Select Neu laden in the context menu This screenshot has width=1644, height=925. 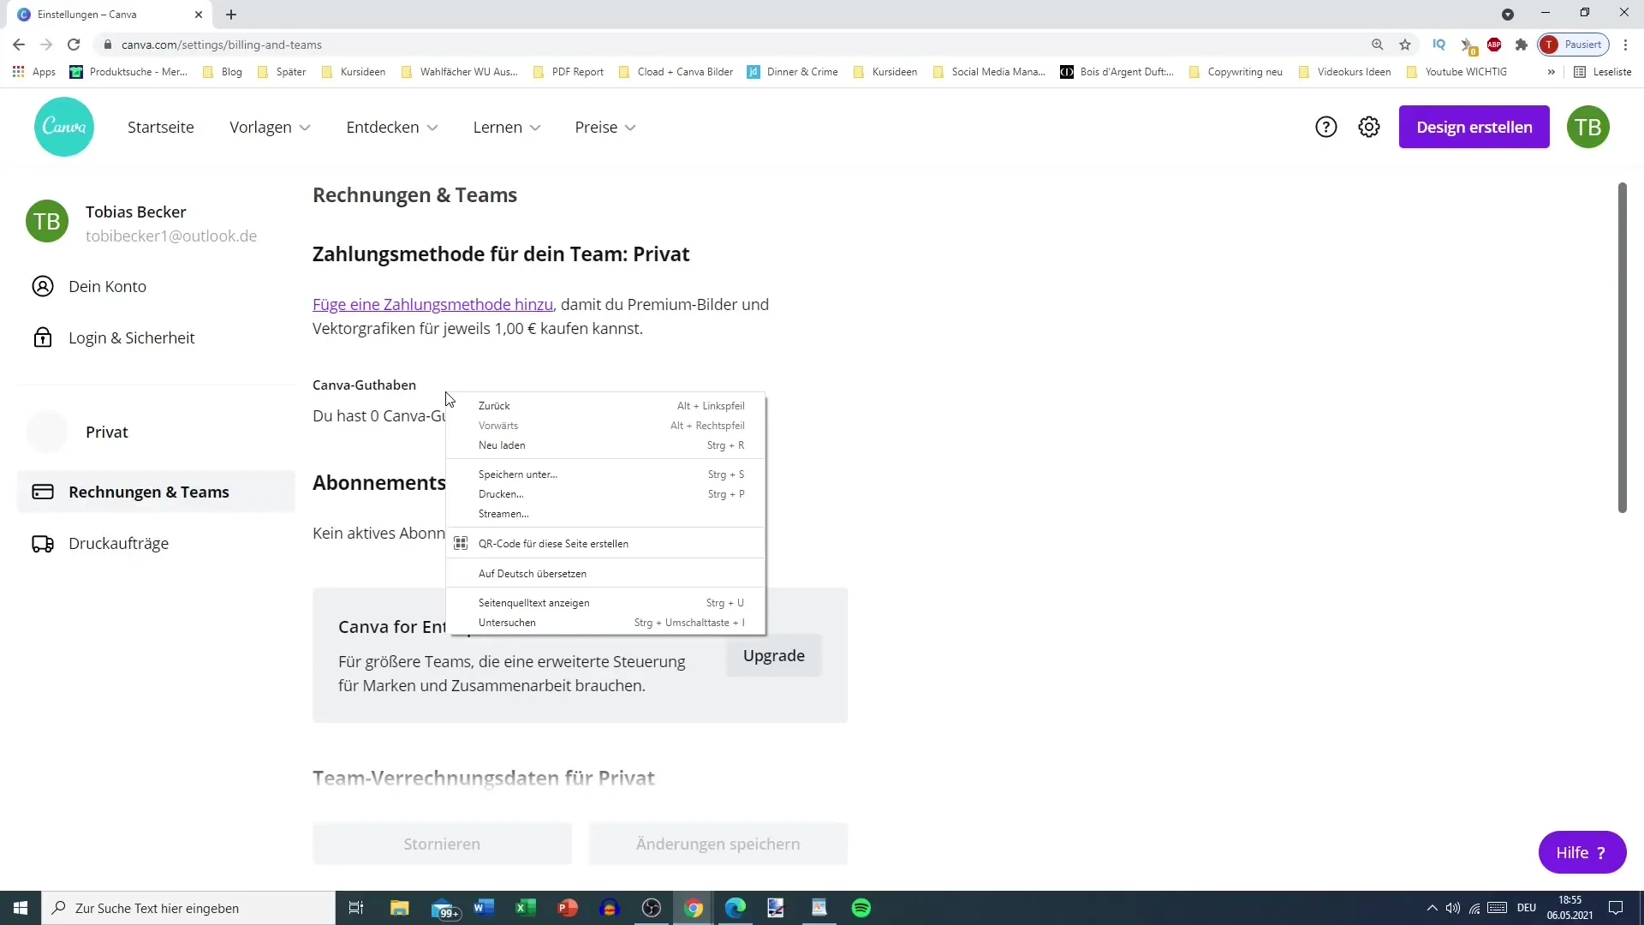605,445
